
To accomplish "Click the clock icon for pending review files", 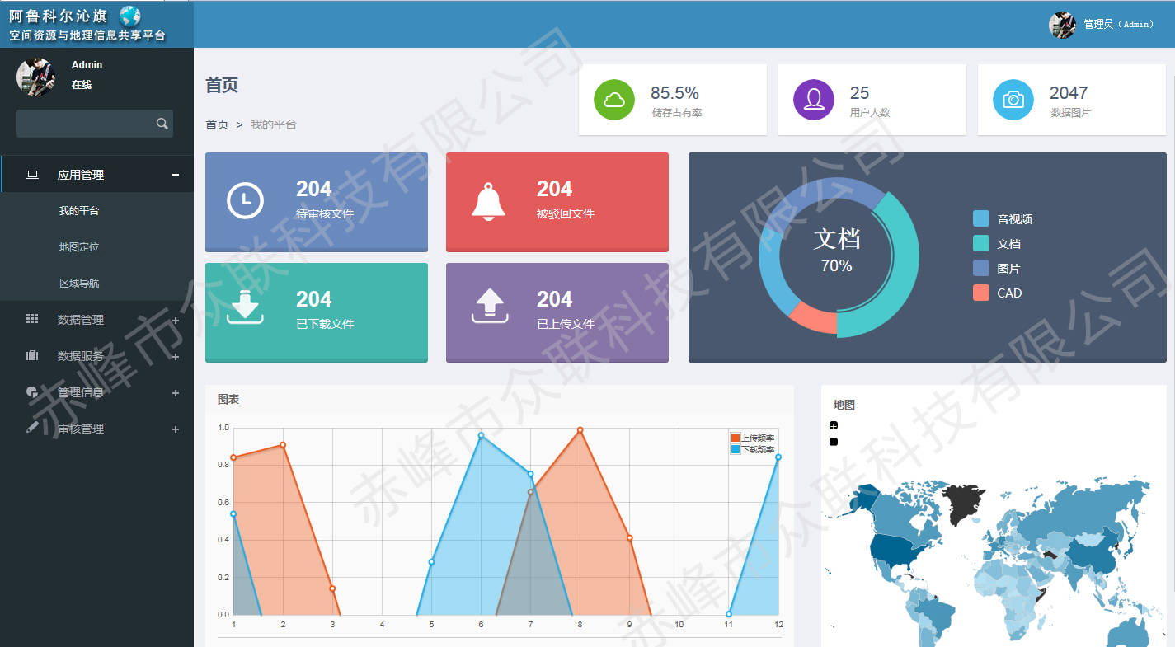I will click(x=245, y=201).
